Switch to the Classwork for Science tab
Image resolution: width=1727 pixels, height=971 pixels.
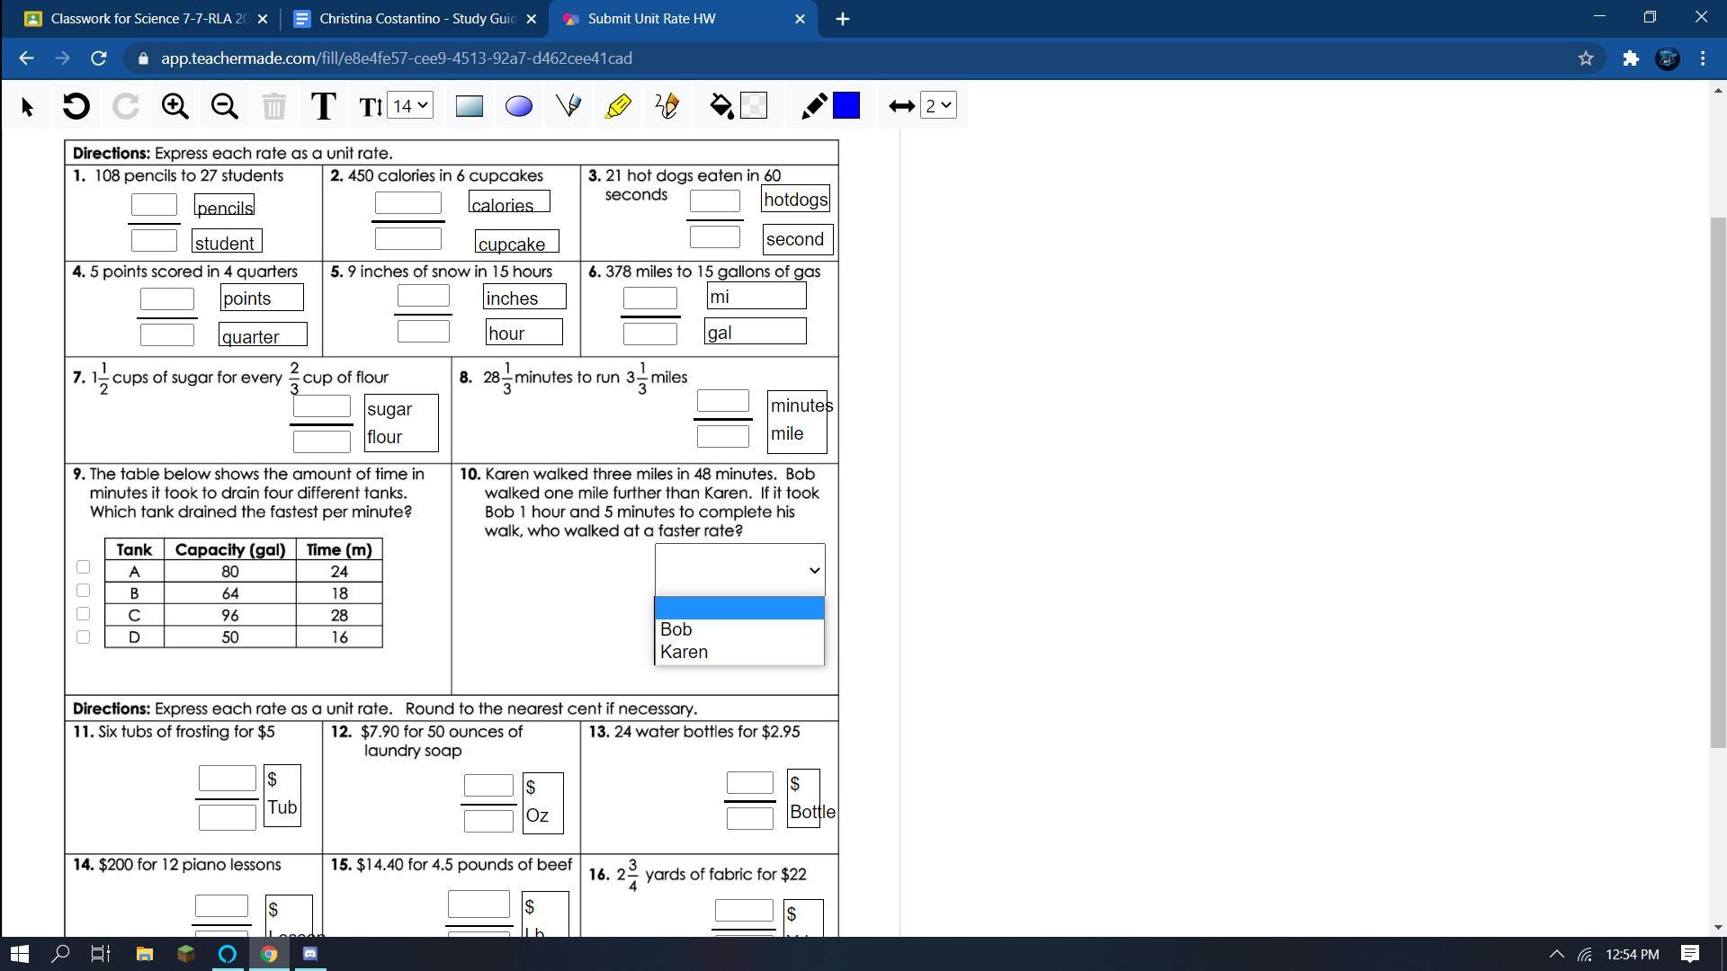tap(148, 19)
